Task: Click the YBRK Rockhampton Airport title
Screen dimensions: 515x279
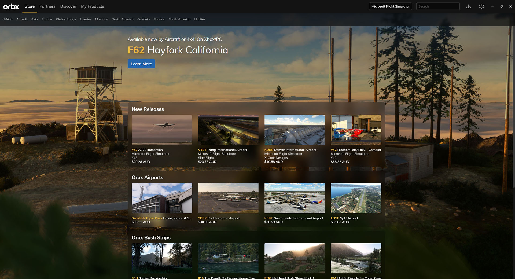Action: (219, 218)
